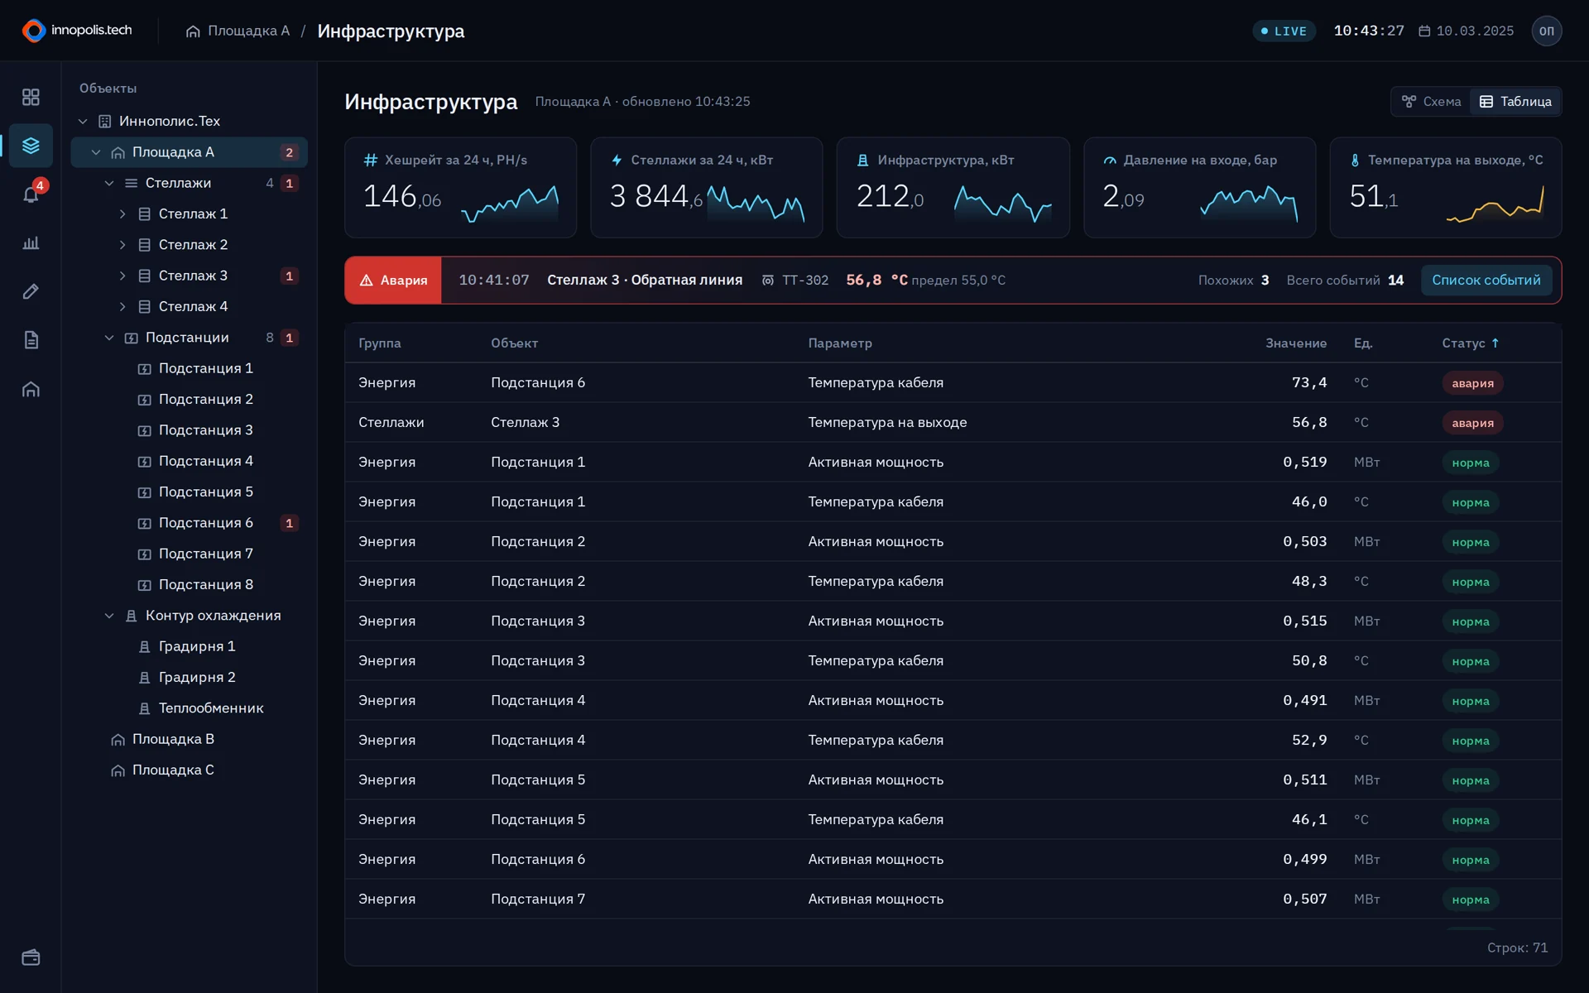Viewport: 1589px width, 993px height.
Task: Click the building icon in left sidebar
Action: click(31, 389)
